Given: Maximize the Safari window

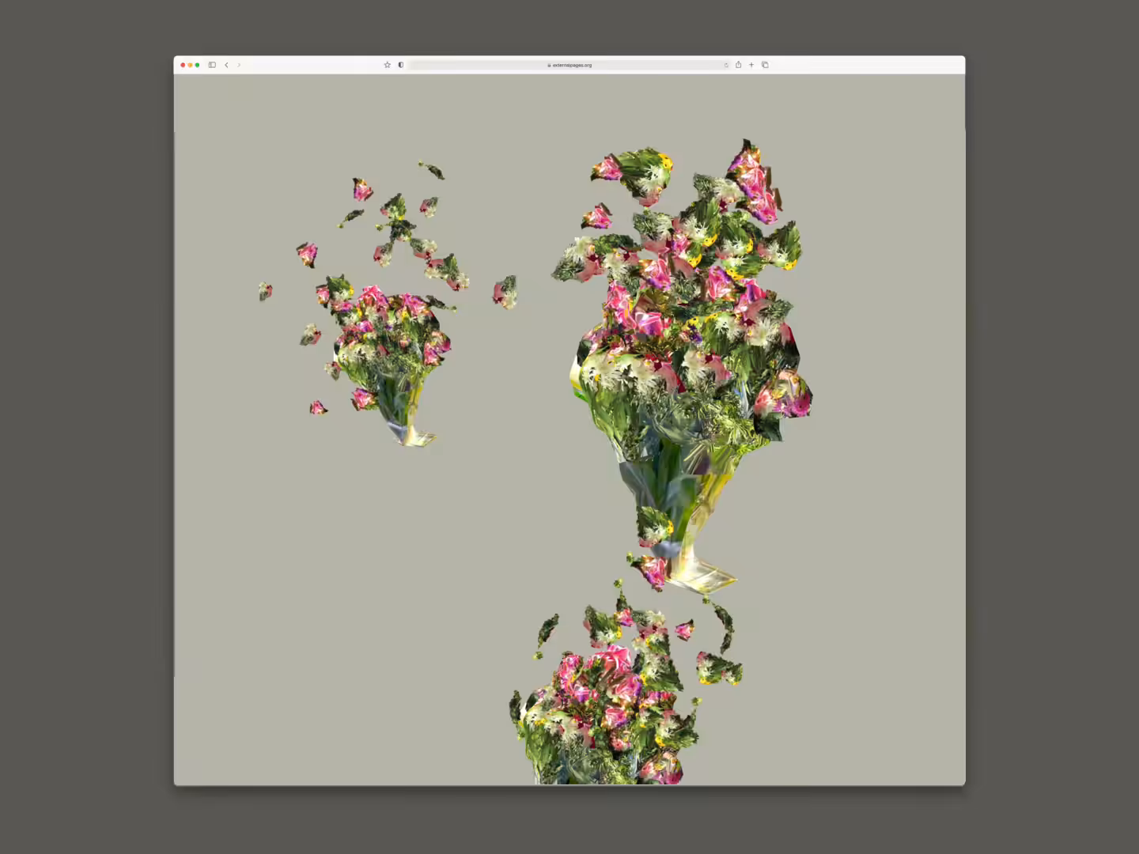Looking at the screenshot, I should pos(197,65).
